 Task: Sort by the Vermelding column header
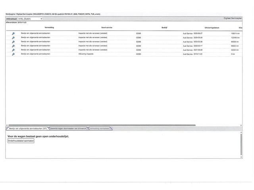click(49, 28)
